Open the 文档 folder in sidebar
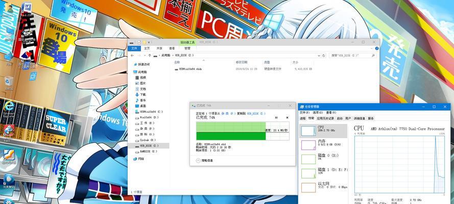This screenshot has width=454, height=204. pos(141,89)
